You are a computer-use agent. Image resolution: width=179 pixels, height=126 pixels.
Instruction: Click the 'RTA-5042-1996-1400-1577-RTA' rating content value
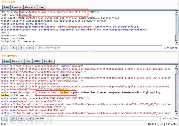click(63, 98)
